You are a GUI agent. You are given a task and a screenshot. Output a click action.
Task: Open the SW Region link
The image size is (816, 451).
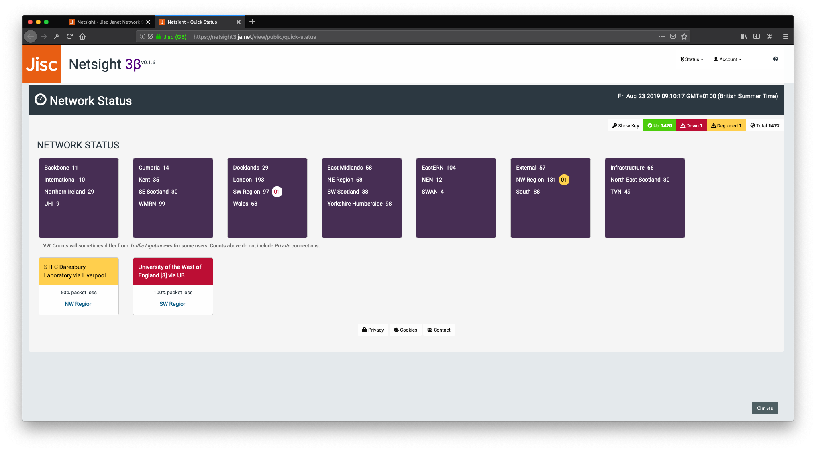coord(173,304)
